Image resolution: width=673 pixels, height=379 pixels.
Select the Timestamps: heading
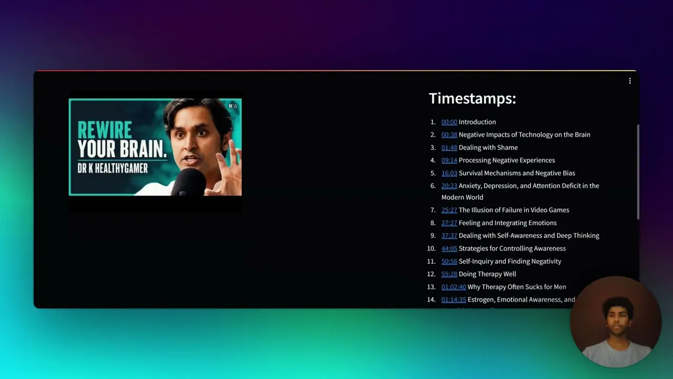(472, 98)
